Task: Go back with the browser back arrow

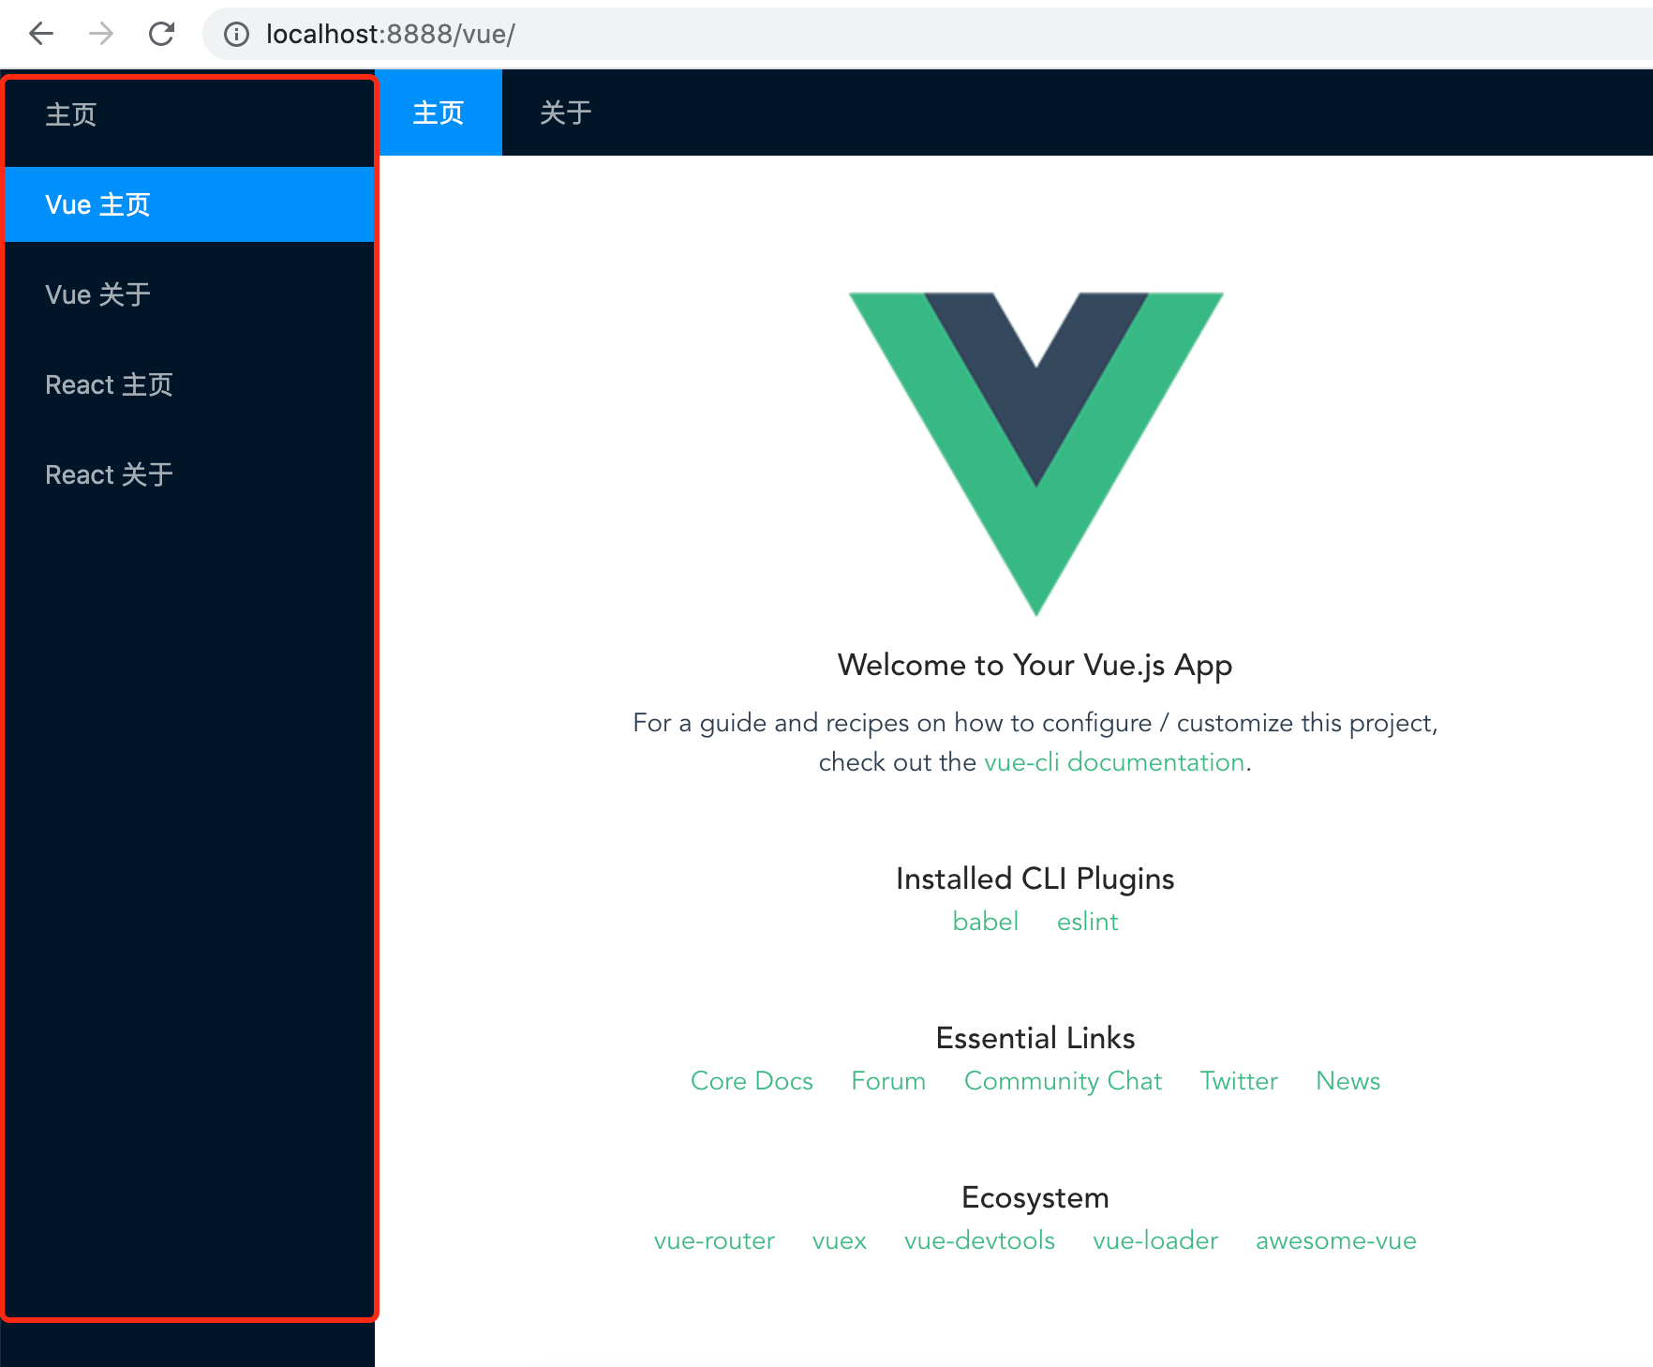Action: click(x=41, y=34)
